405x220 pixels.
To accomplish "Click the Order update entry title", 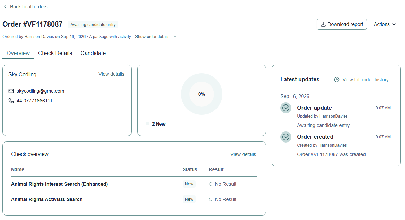I will click(314, 108).
